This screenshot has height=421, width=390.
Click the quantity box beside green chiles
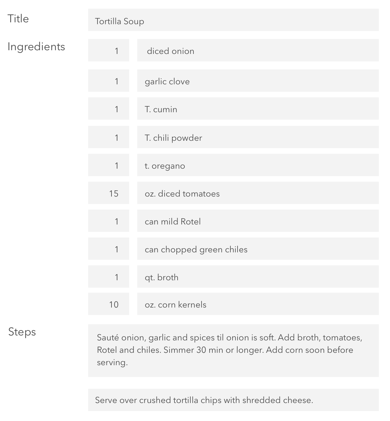coord(109,249)
